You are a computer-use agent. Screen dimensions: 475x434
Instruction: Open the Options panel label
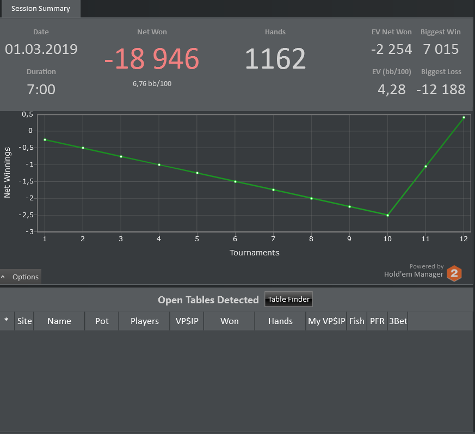point(26,277)
